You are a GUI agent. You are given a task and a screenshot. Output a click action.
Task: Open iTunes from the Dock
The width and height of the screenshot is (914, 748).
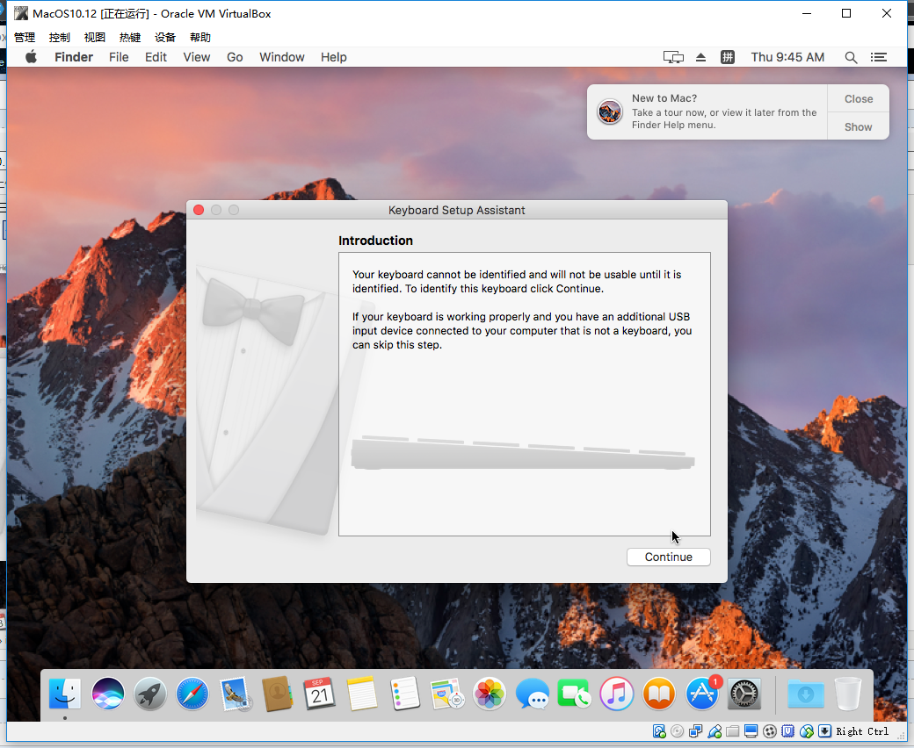coord(616,694)
